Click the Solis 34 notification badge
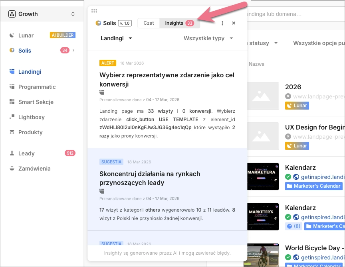Image resolution: width=345 pixels, height=267 pixels. click(65, 50)
